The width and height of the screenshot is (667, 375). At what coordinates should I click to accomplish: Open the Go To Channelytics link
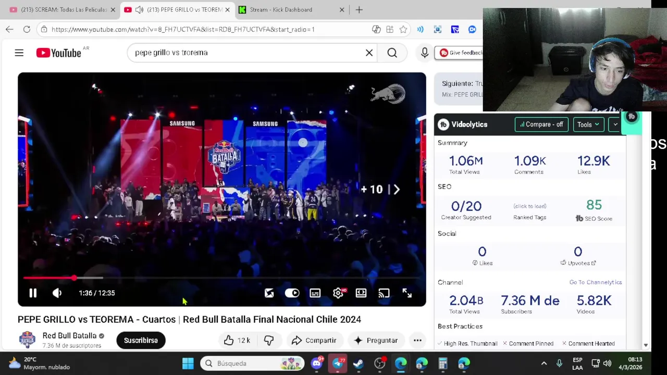[596, 282]
